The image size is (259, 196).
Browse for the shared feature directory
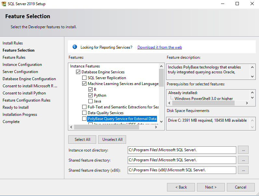[243, 160]
